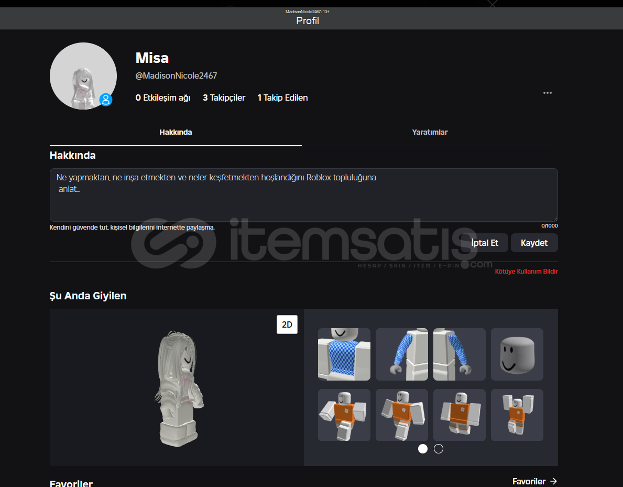Click the blue avatar status badge icon

click(x=106, y=100)
